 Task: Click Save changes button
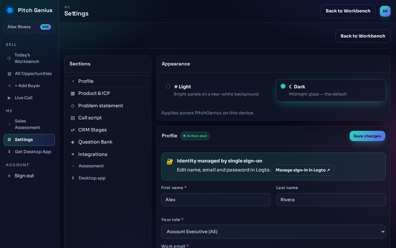pos(367,136)
